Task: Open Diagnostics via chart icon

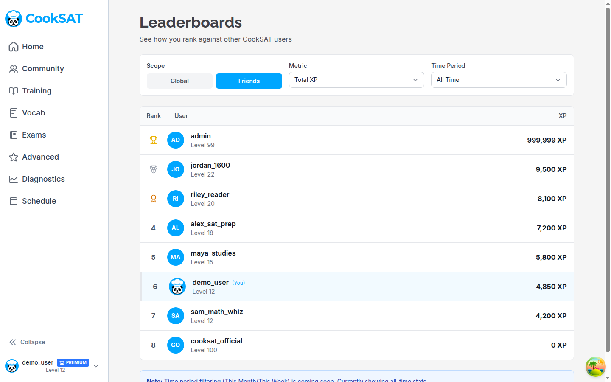Action: tap(14, 179)
